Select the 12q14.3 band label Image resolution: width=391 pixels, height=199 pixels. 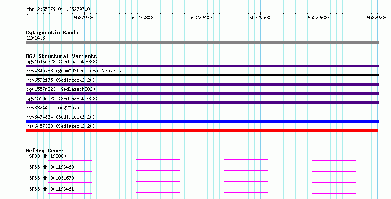click(x=36, y=38)
